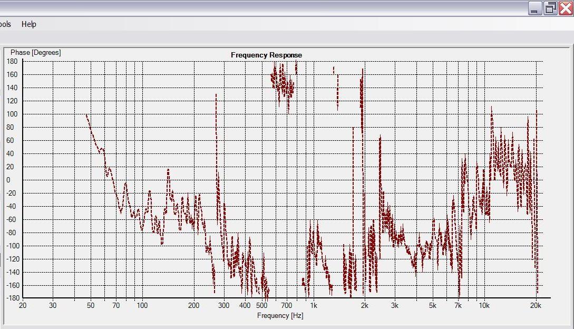Click the 180 phase axis tick label
The image size is (574, 329).
pyautogui.click(x=12, y=61)
